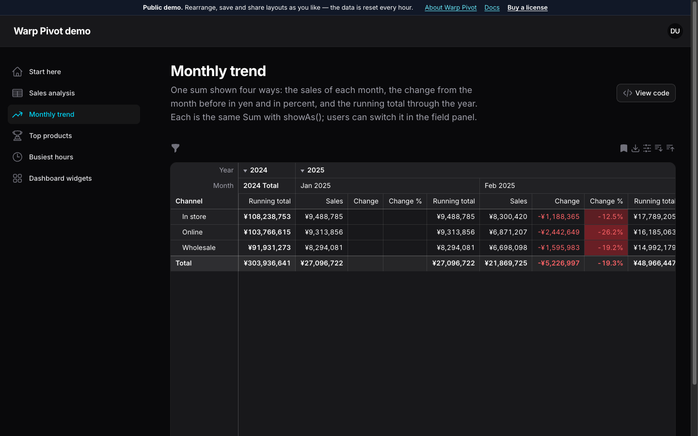Image resolution: width=698 pixels, height=436 pixels.
Task: Select the Monthly trend sidebar item
Action: [74, 114]
